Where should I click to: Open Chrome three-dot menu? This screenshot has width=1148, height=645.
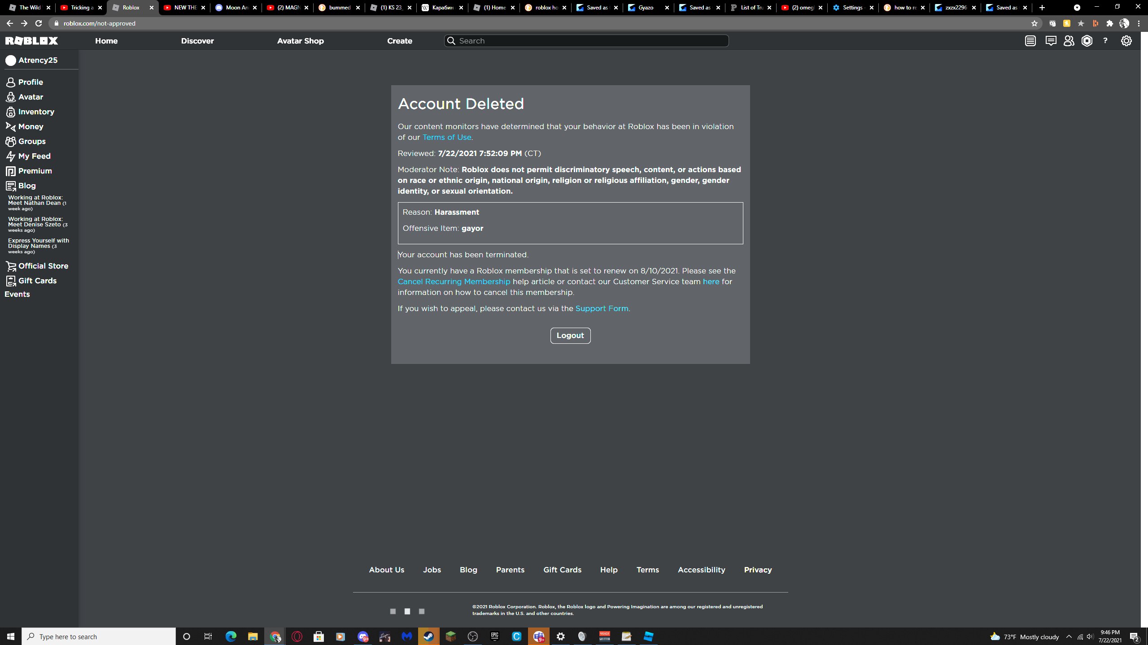click(x=1139, y=23)
